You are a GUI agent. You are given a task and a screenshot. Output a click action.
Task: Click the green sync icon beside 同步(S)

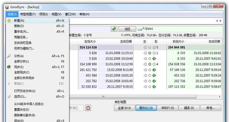pos(9,67)
